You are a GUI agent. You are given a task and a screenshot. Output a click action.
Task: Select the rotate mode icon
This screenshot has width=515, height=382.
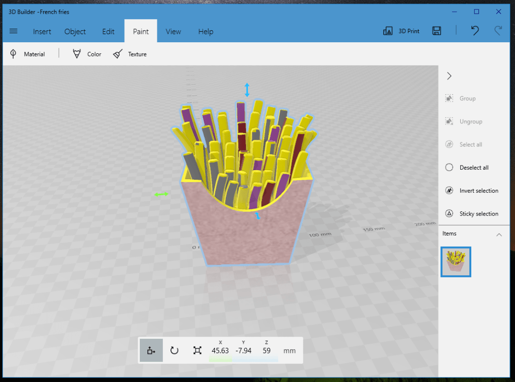[174, 350]
